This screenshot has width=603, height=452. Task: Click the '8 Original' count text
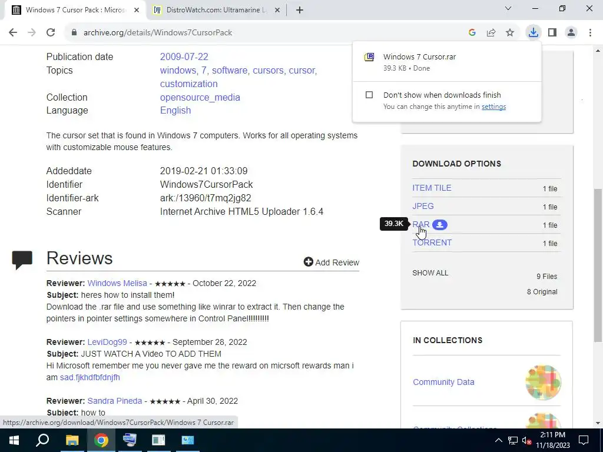click(x=542, y=292)
